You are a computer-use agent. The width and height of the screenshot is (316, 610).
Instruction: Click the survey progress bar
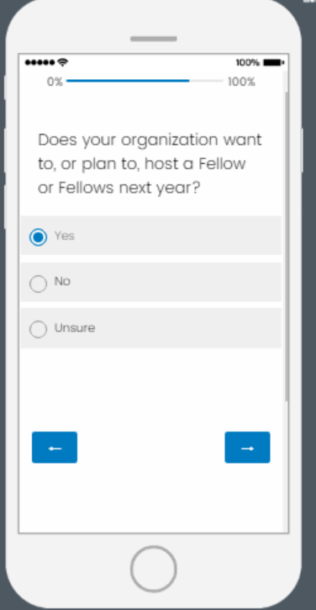(x=145, y=81)
